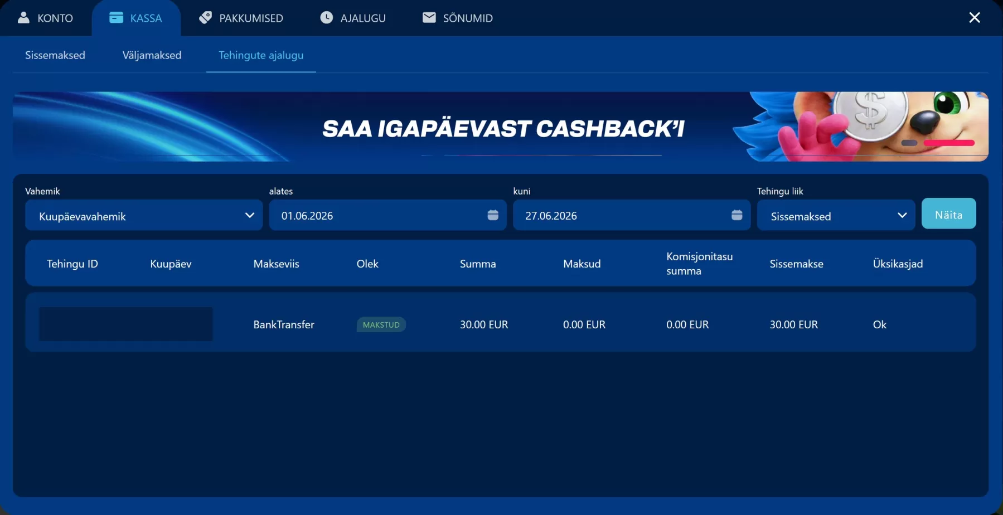Click the grey banner slide indicator
The image size is (1003, 515).
pos(909,143)
